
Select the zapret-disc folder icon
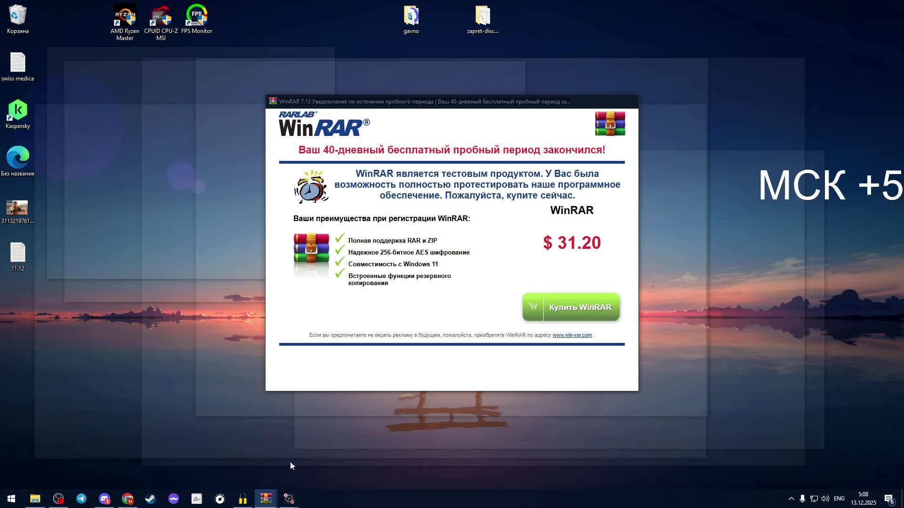coord(483,16)
